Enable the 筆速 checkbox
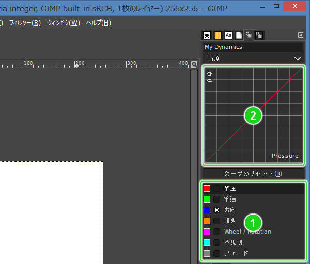The height and width of the screenshot is (264, 310). click(217, 199)
